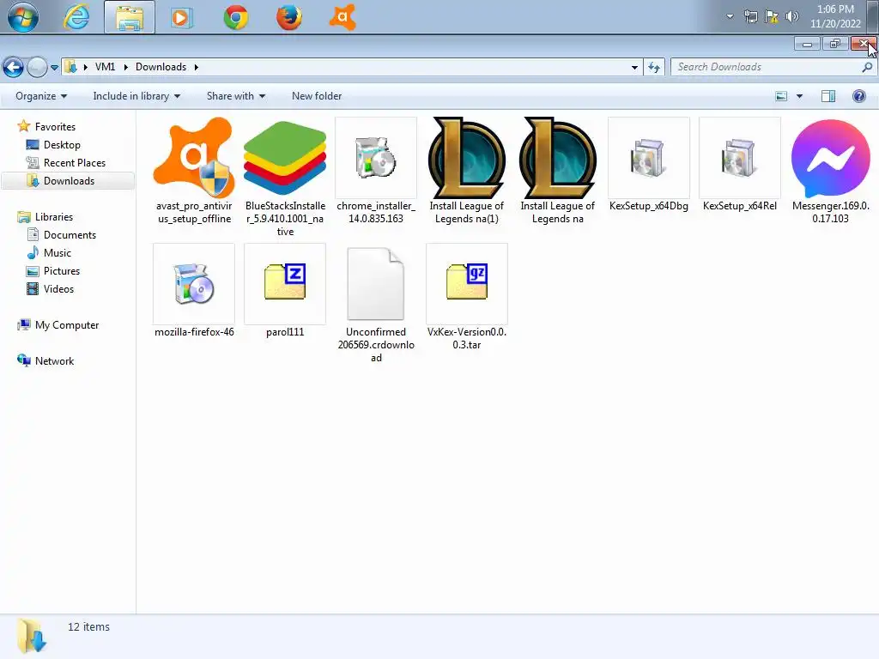Viewport: 879px width, 659px height.
Task: Refresh the Downloads folder view
Action: point(653,67)
